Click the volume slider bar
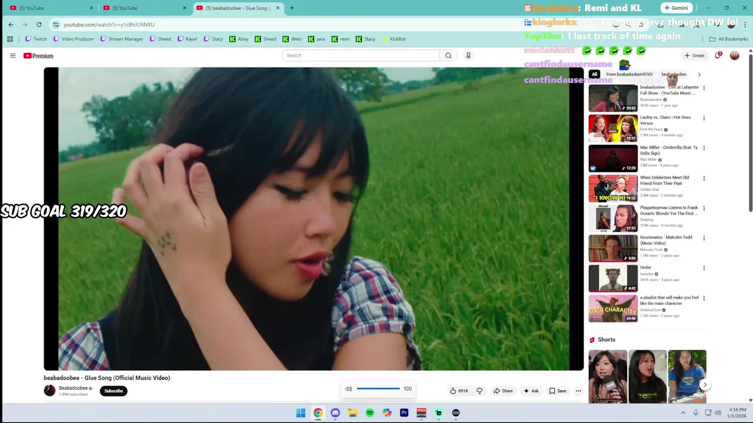753x423 pixels. [x=378, y=388]
